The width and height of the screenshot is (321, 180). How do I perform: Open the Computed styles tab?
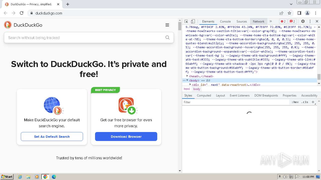pos(204,95)
